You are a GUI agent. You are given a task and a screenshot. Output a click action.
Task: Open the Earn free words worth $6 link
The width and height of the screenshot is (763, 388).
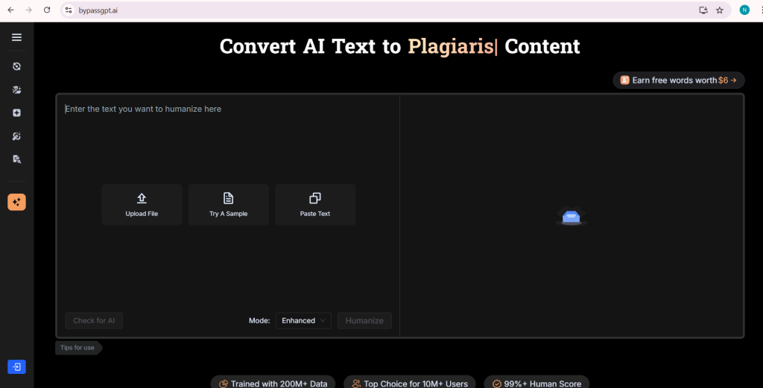679,80
